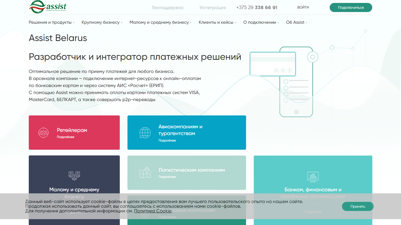Expand Решения и продукты menu arrow
Viewport: 401px width, 225px height.
point(74,23)
